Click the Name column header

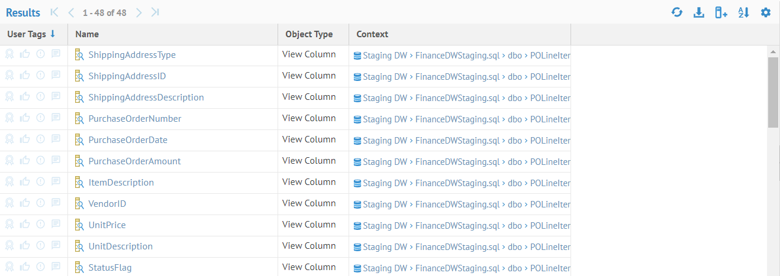pyautogui.click(x=88, y=34)
